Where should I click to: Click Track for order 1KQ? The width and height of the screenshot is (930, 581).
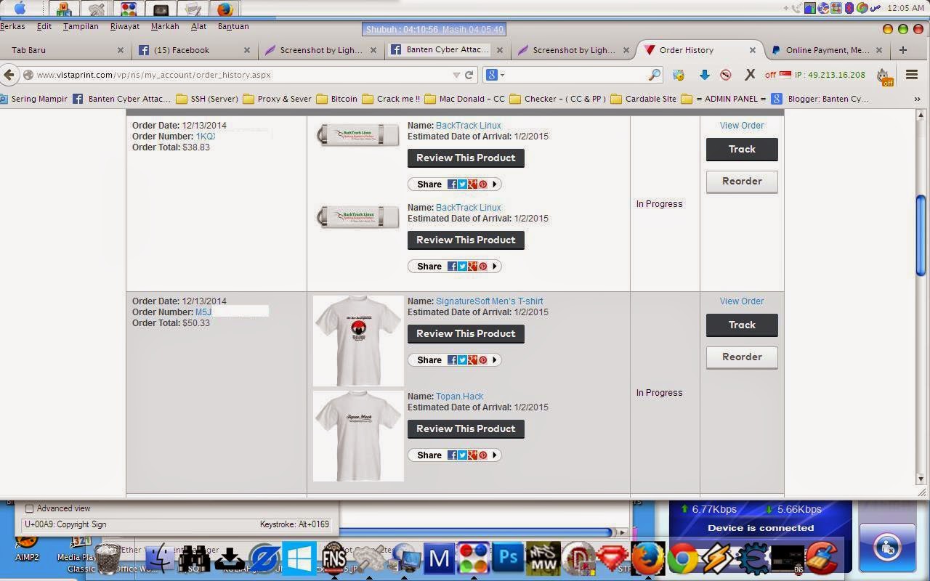coord(742,149)
